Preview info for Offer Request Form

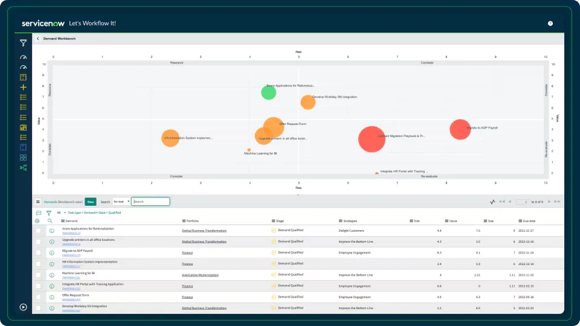click(x=52, y=297)
